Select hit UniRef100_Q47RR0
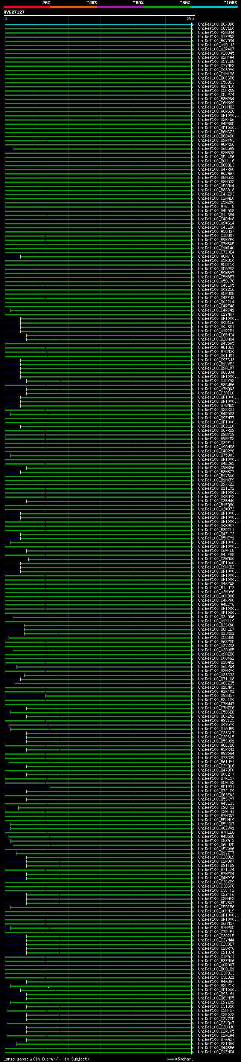 click(216, 169)
